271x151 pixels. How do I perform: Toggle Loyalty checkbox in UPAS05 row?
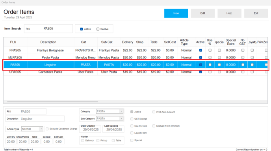pyautogui.click(x=252, y=72)
